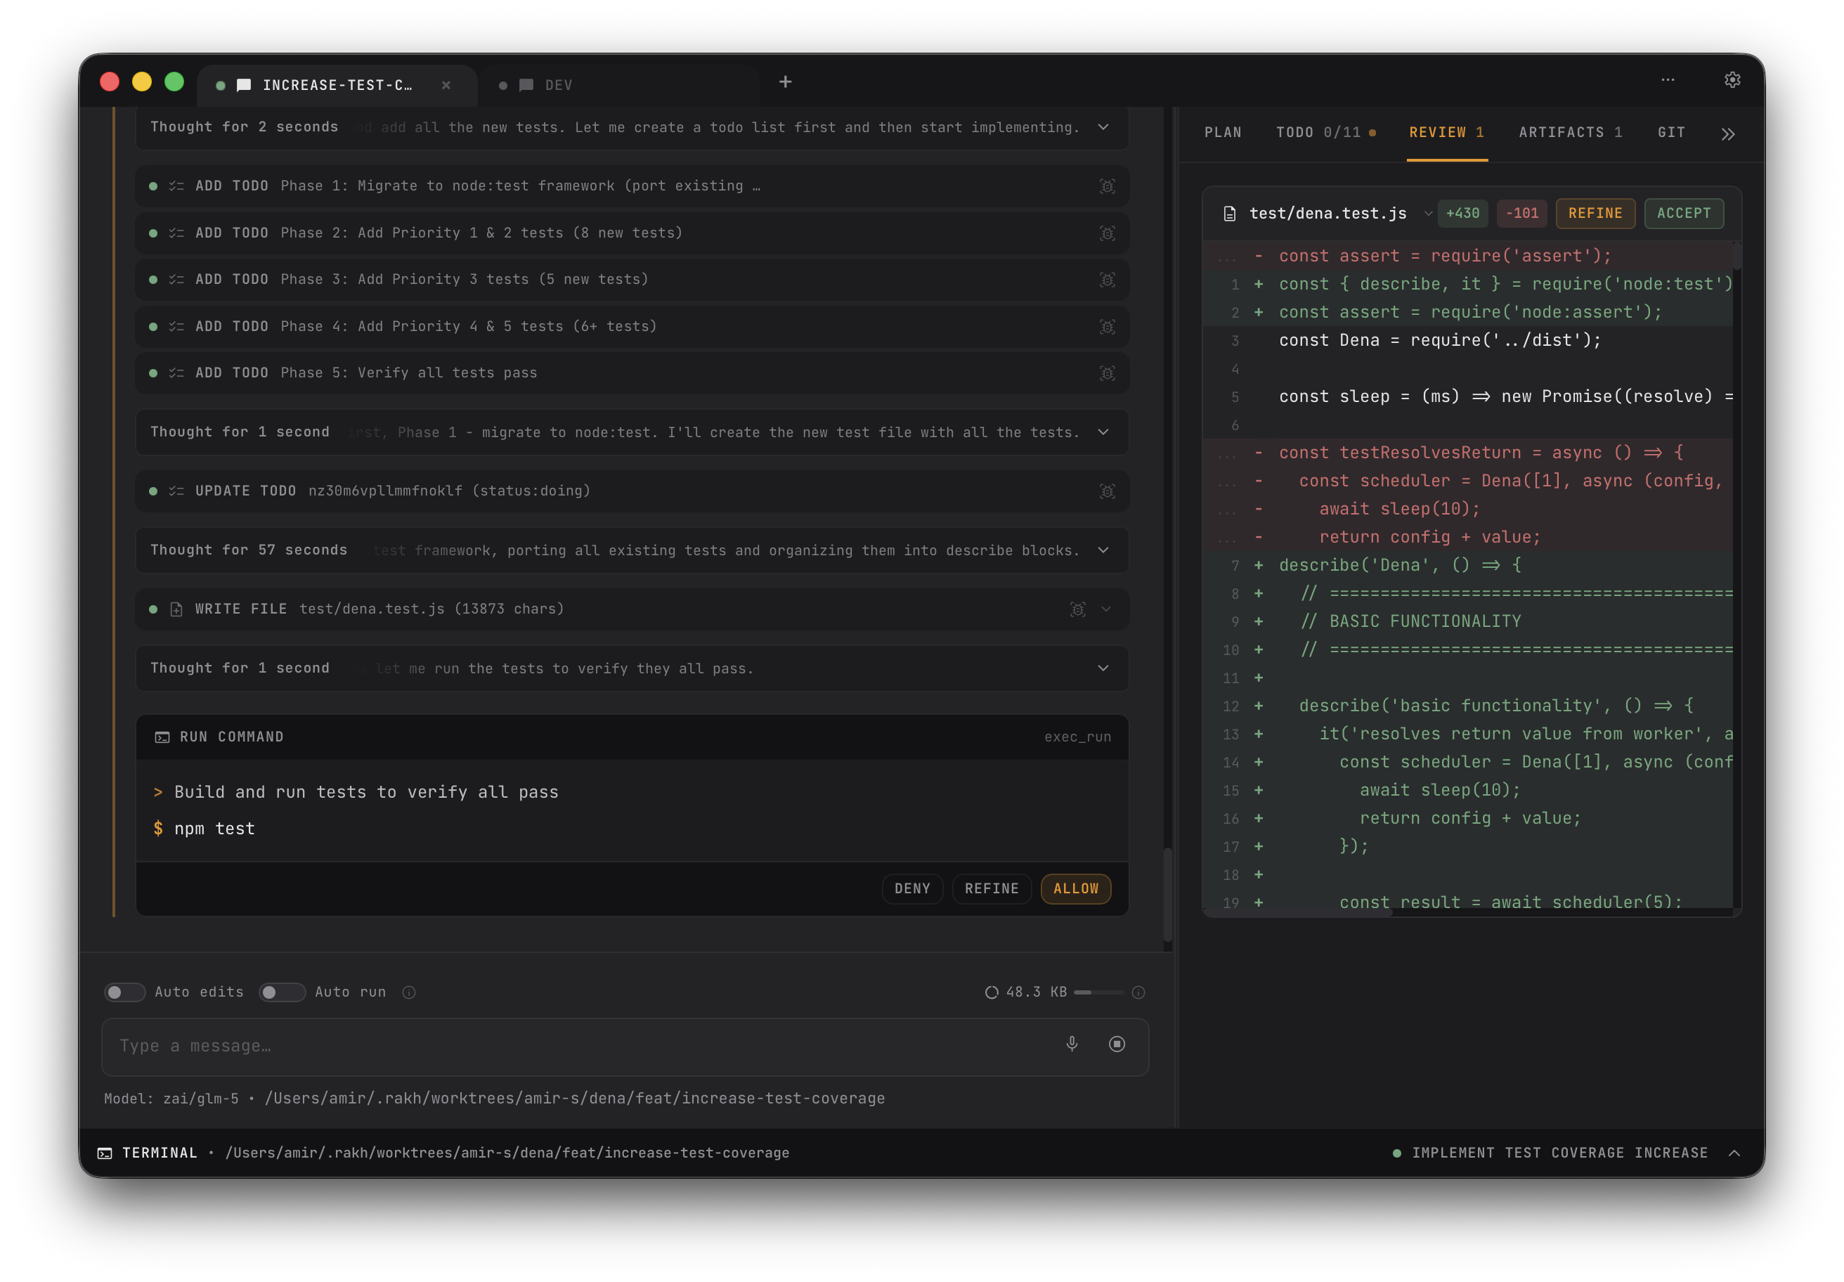Expand the WRITE FILE row chevron
The height and width of the screenshot is (1282, 1844).
pyautogui.click(x=1106, y=609)
